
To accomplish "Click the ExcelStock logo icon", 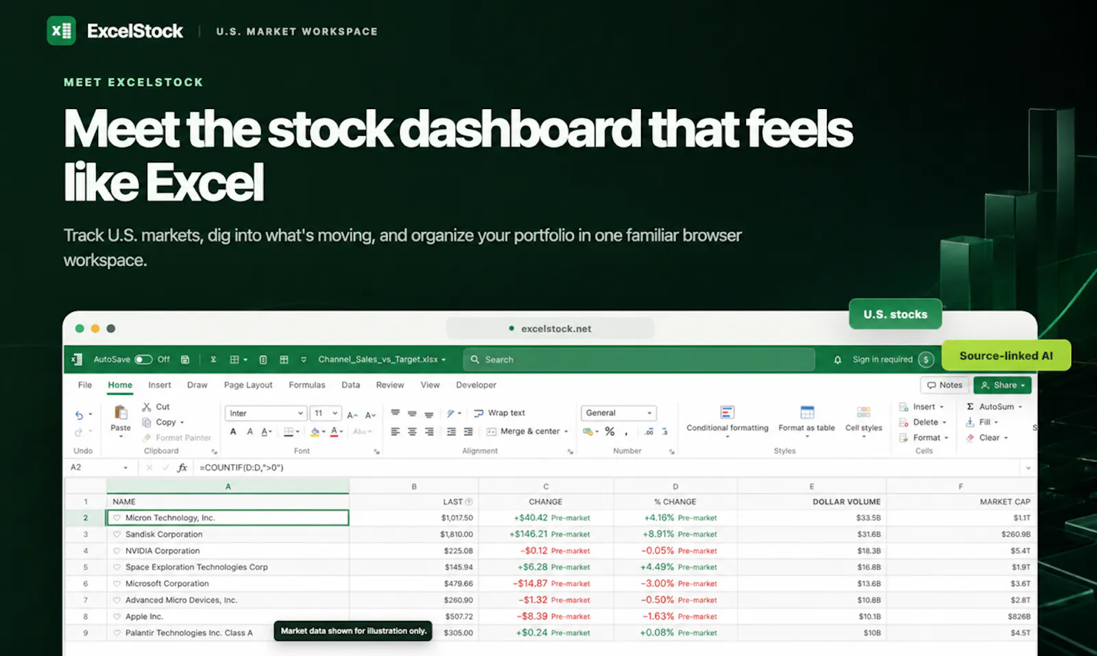I will pos(61,31).
